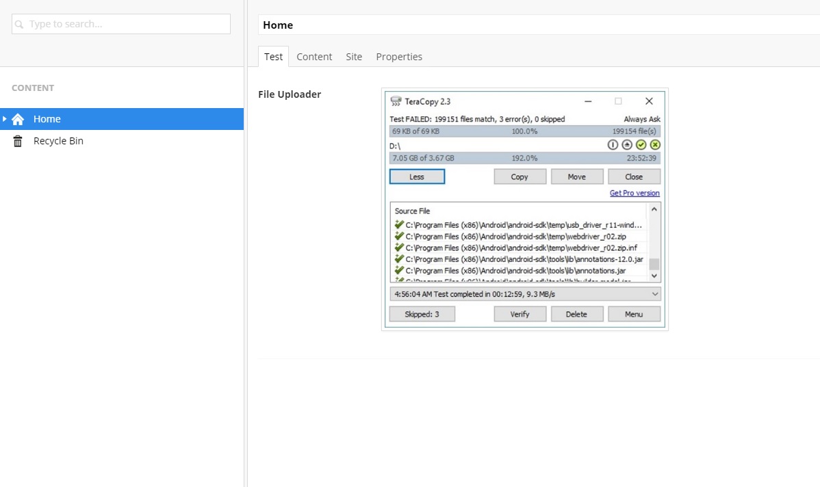Image resolution: width=820 pixels, height=487 pixels.
Task: Click the Close button beside Move
Action: tap(634, 176)
